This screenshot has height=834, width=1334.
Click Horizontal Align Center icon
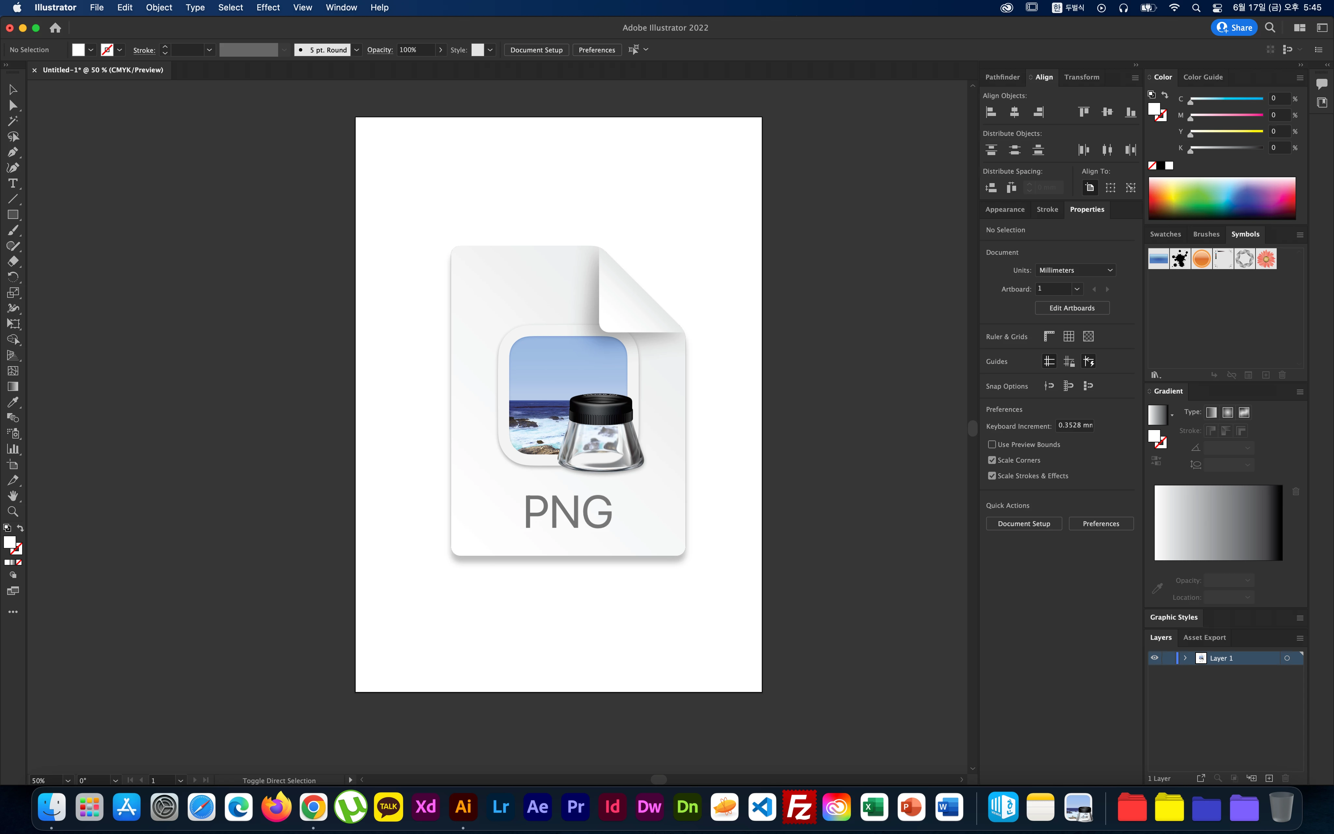pyautogui.click(x=1014, y=112)
